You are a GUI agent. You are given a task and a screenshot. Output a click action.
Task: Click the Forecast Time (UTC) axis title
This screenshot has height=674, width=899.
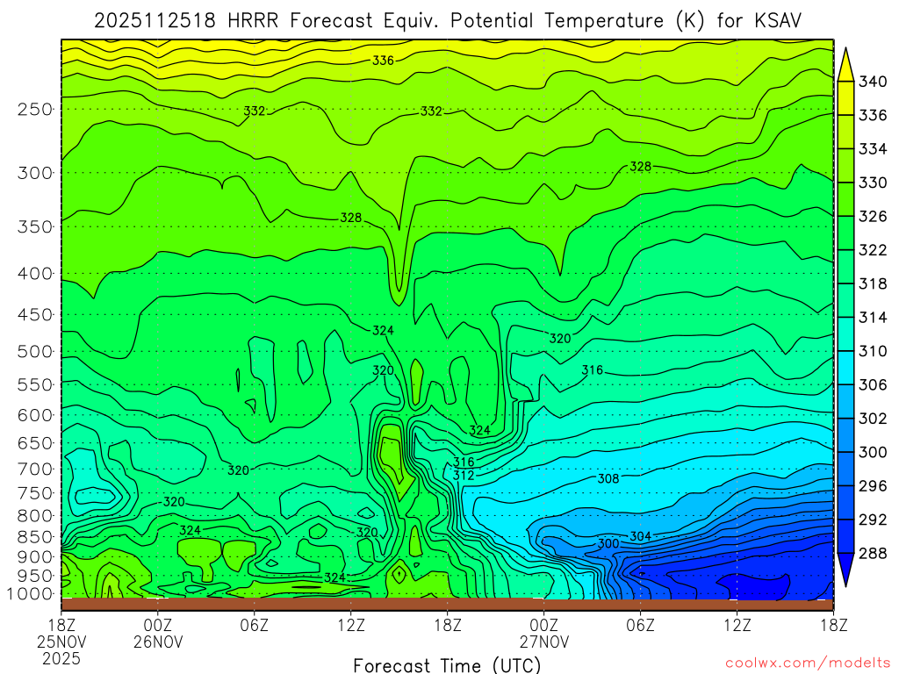pos(447,665)
